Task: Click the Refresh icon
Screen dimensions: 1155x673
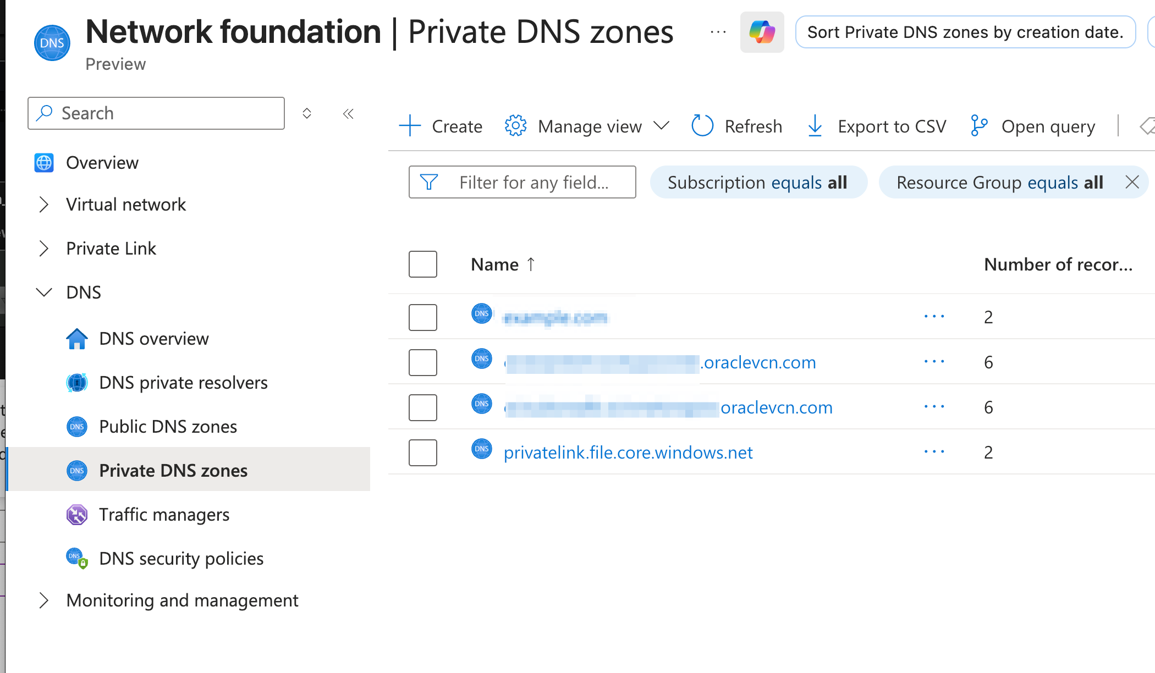Action: pyautogui.click(x=702, y=126)
